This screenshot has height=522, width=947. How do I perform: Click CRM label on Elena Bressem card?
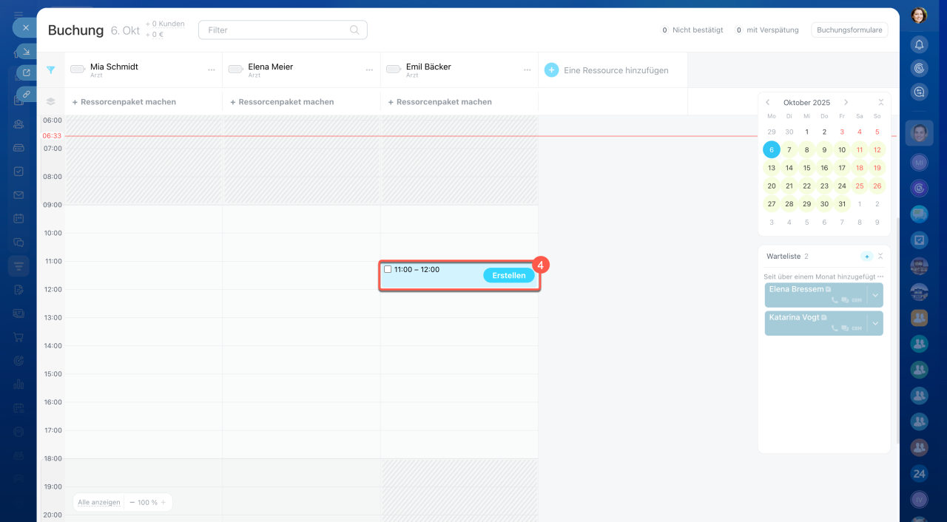[857, 300]
